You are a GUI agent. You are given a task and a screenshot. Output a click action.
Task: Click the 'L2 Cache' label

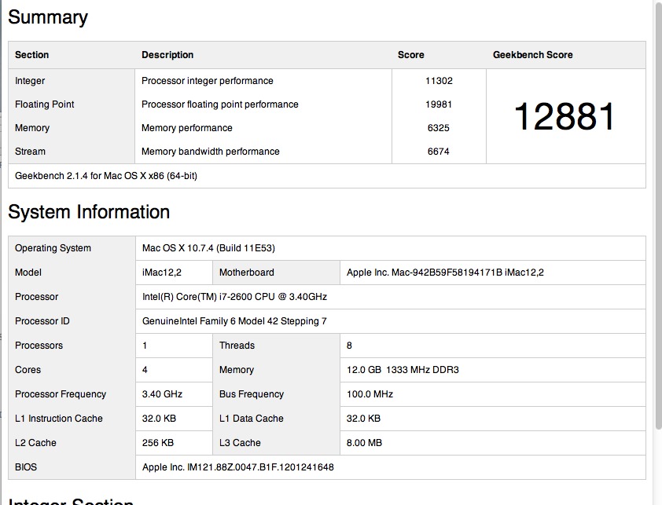35,443
